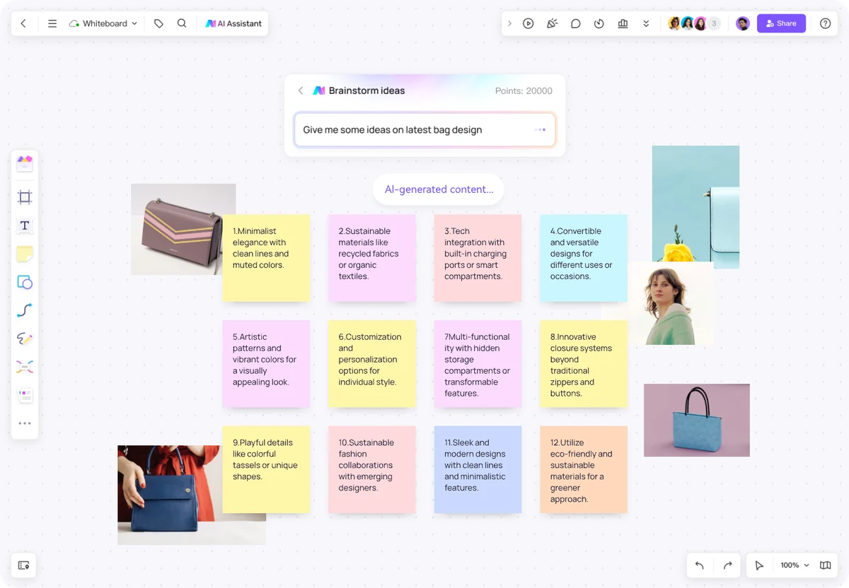Show the 3 additional collaborators badge
849x588 pixels.
tap(714, 23)
